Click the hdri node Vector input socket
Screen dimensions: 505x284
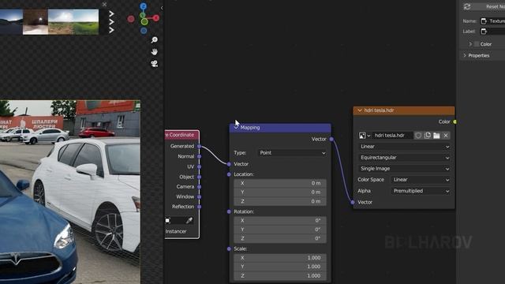[x=353, y=202]
